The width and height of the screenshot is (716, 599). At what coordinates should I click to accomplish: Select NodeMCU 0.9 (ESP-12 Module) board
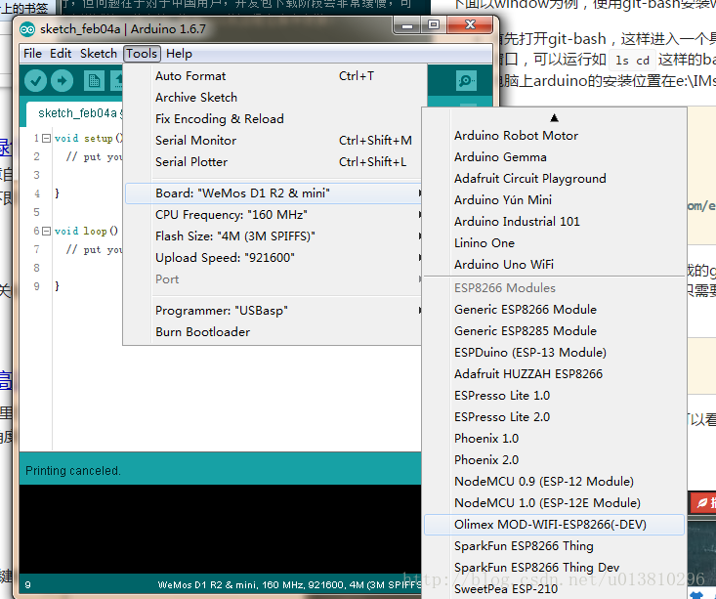tap(554, 482)
